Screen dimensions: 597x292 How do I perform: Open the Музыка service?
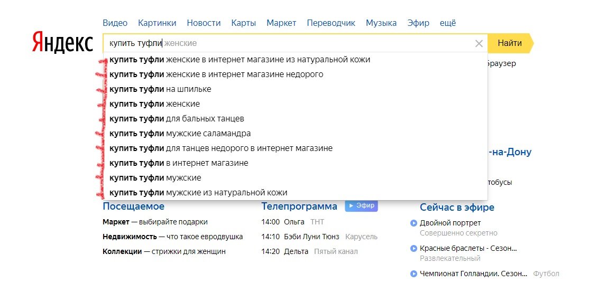click(x=381, y=23)
